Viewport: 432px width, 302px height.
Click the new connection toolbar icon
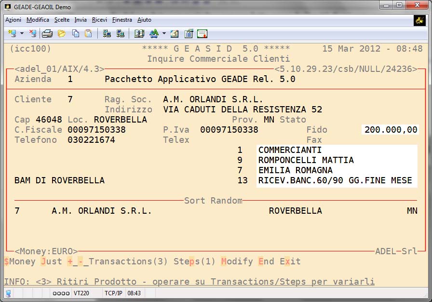click(x=12, y=34)
